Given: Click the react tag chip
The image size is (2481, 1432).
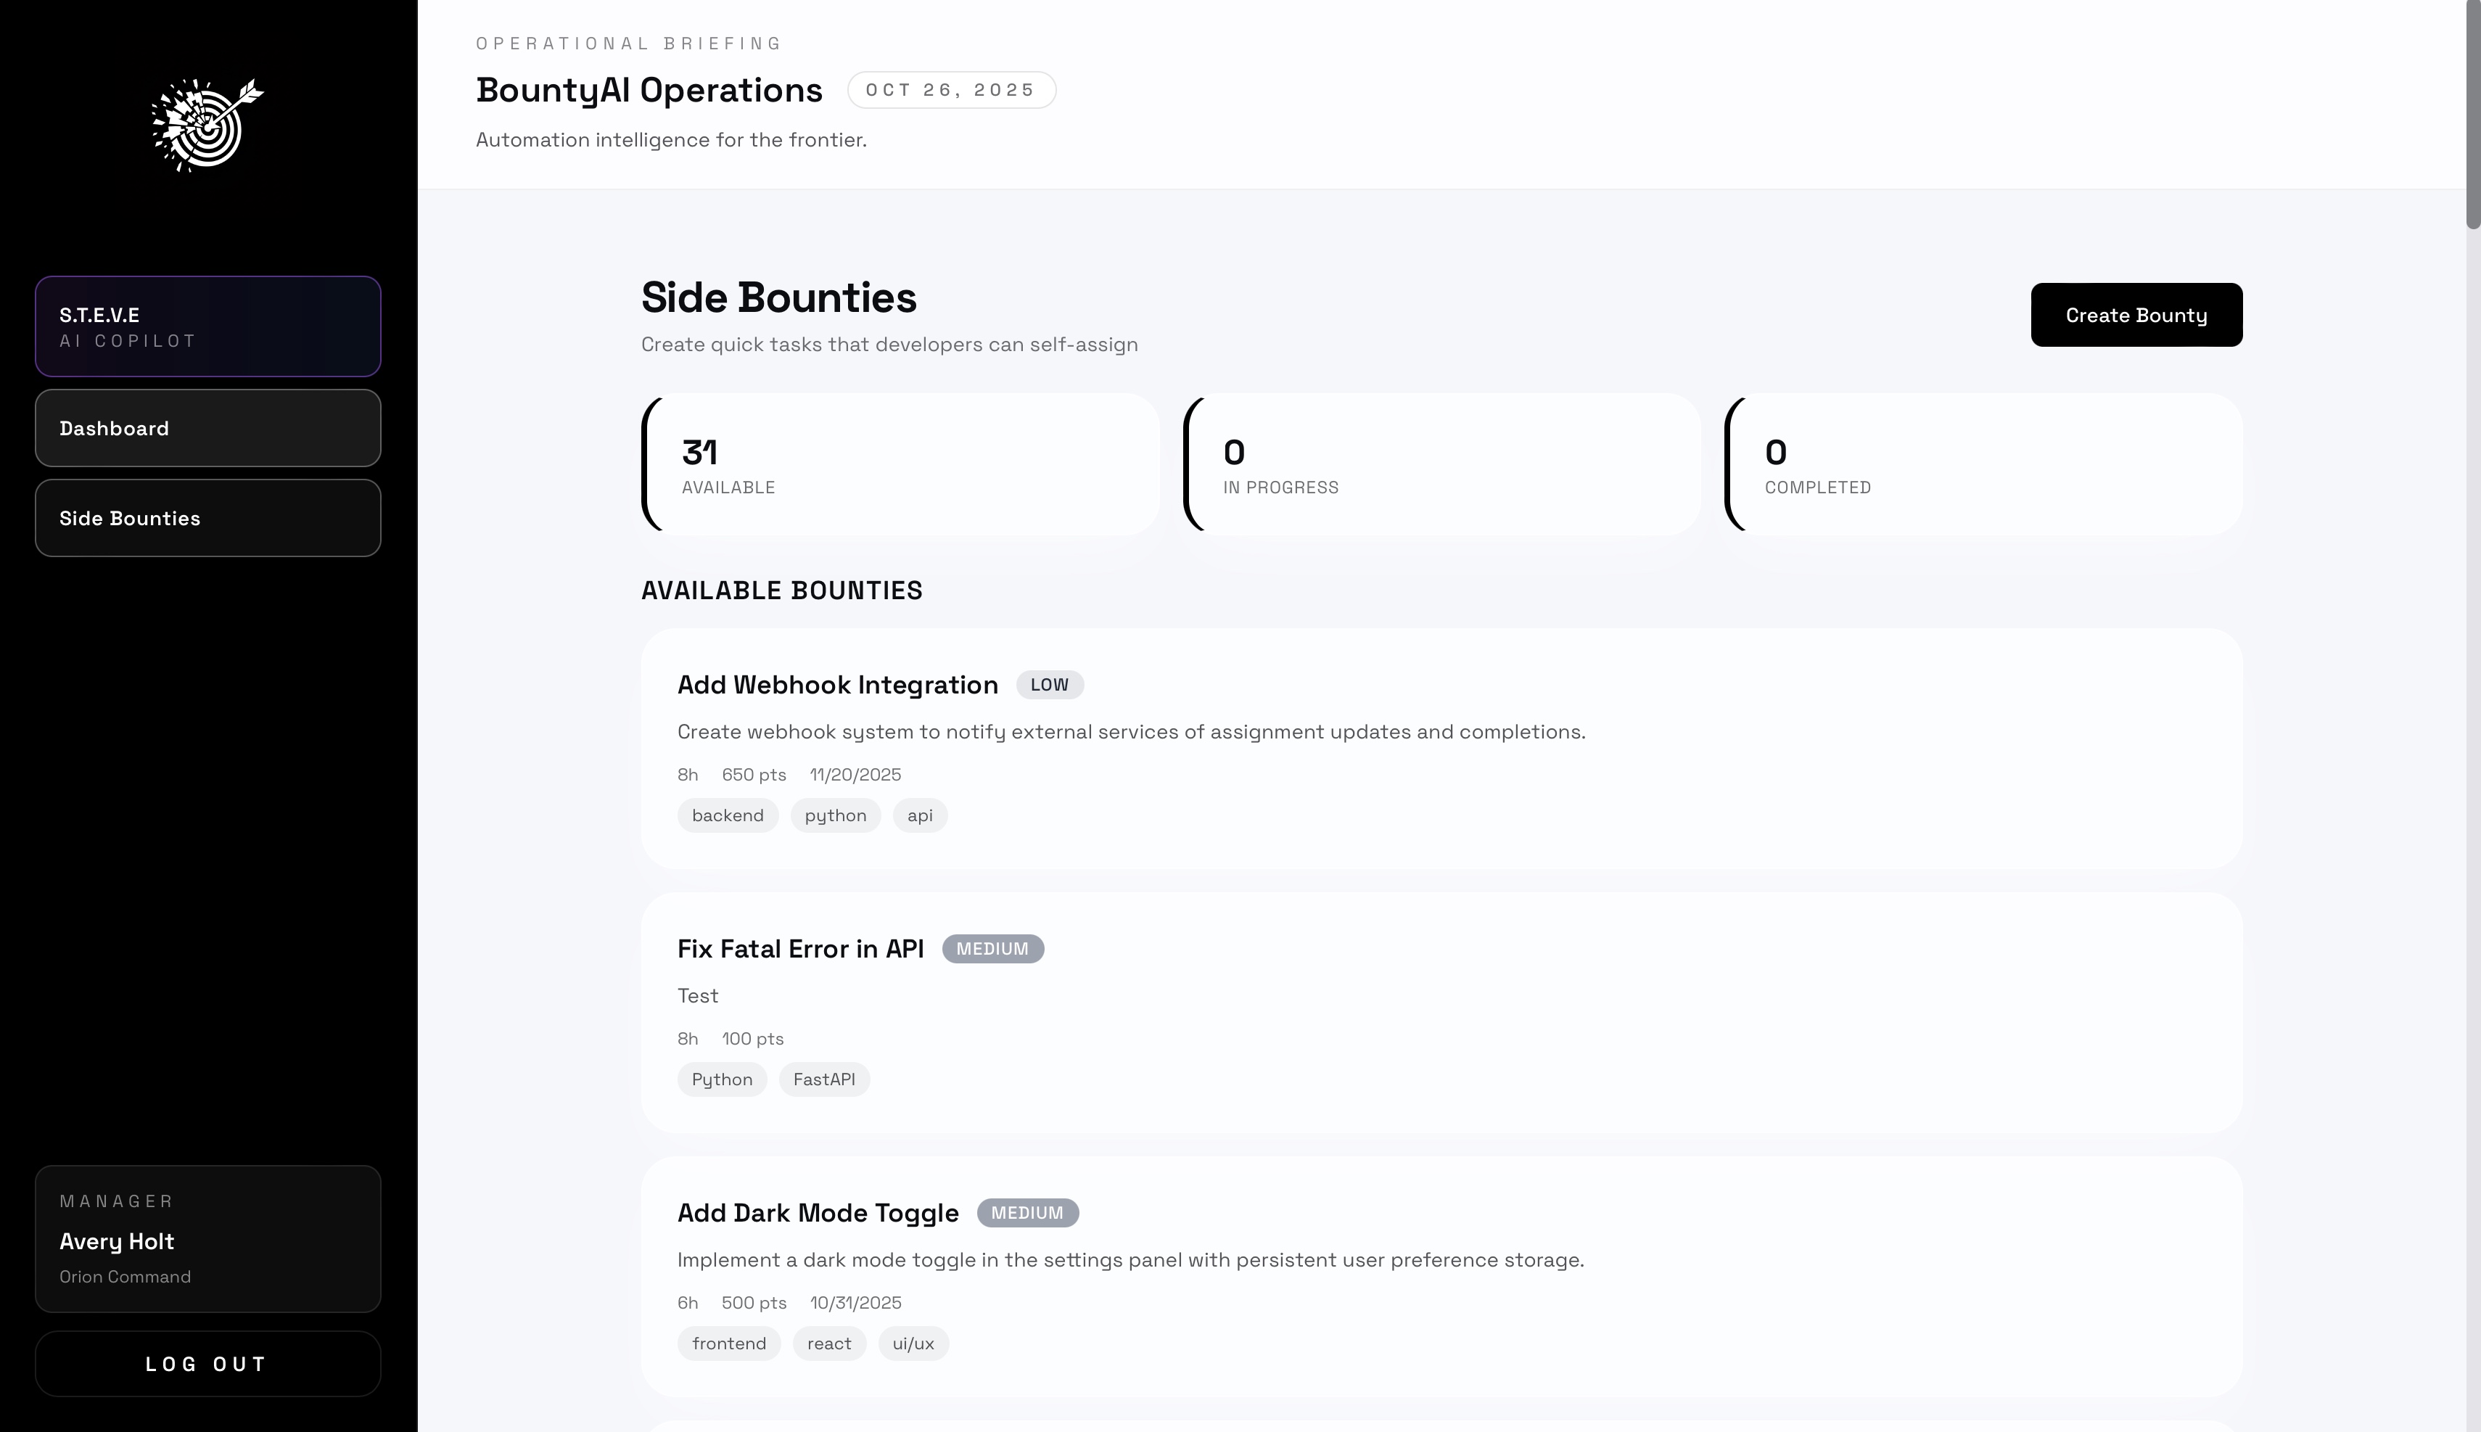Looking at the screenshot, I should click(x=829, y=1343).
